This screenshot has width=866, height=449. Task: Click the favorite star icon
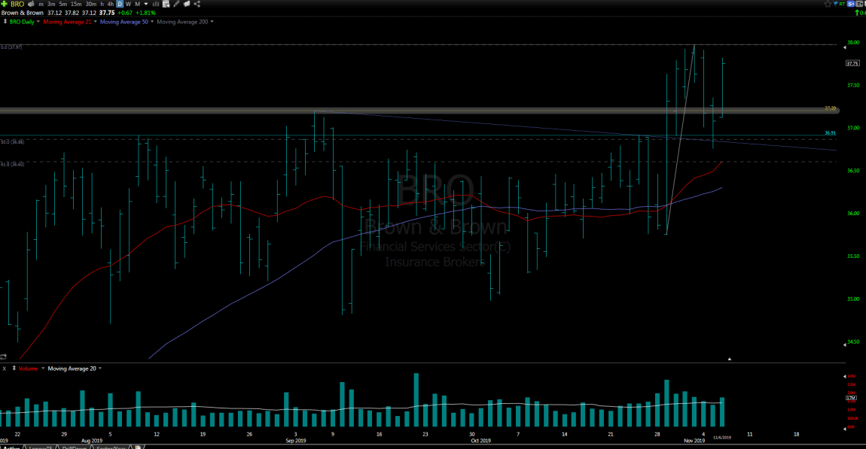coord(828,4)
